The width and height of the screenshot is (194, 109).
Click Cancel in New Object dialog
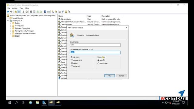122,76
